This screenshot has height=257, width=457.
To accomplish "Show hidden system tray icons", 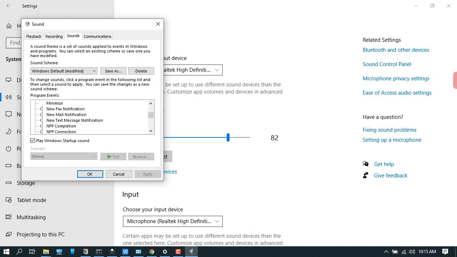I will [x=386, y=252].
